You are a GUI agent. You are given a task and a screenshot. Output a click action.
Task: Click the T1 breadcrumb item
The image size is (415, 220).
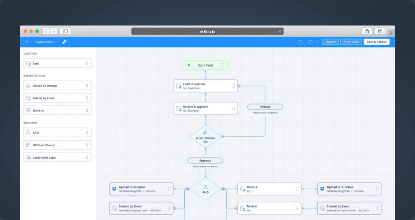coord(27,42)
